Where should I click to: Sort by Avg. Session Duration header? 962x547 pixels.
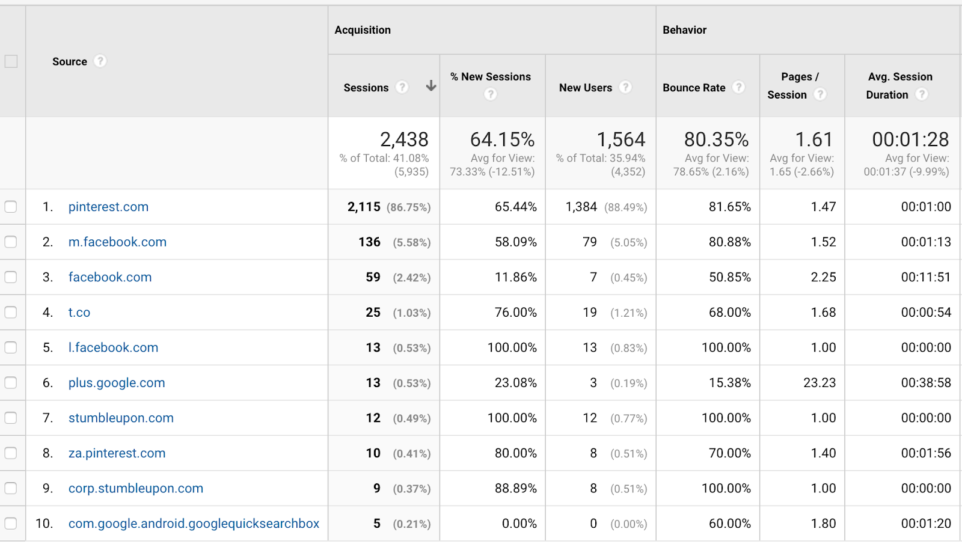click(899, 86)
